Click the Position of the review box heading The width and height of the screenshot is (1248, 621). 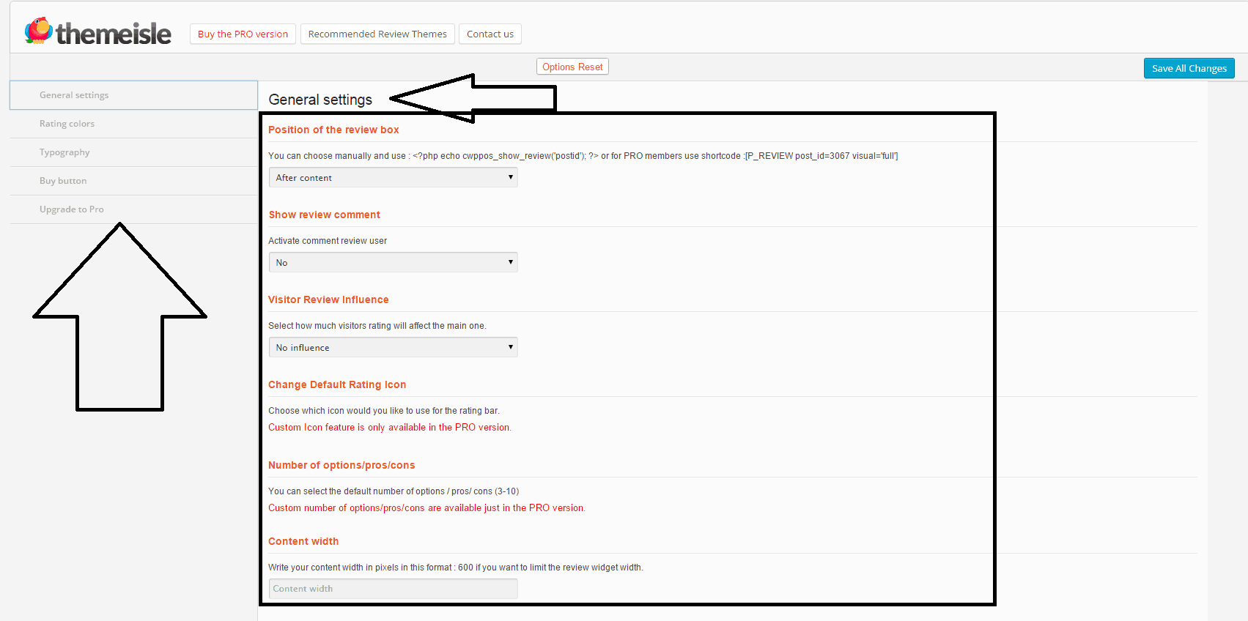pos(333,130)
